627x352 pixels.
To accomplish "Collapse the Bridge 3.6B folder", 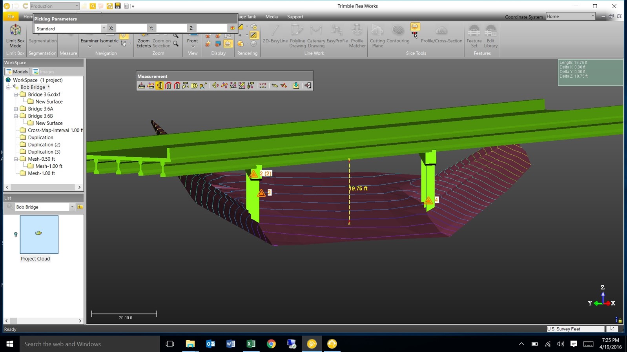I will coord(16,116).
